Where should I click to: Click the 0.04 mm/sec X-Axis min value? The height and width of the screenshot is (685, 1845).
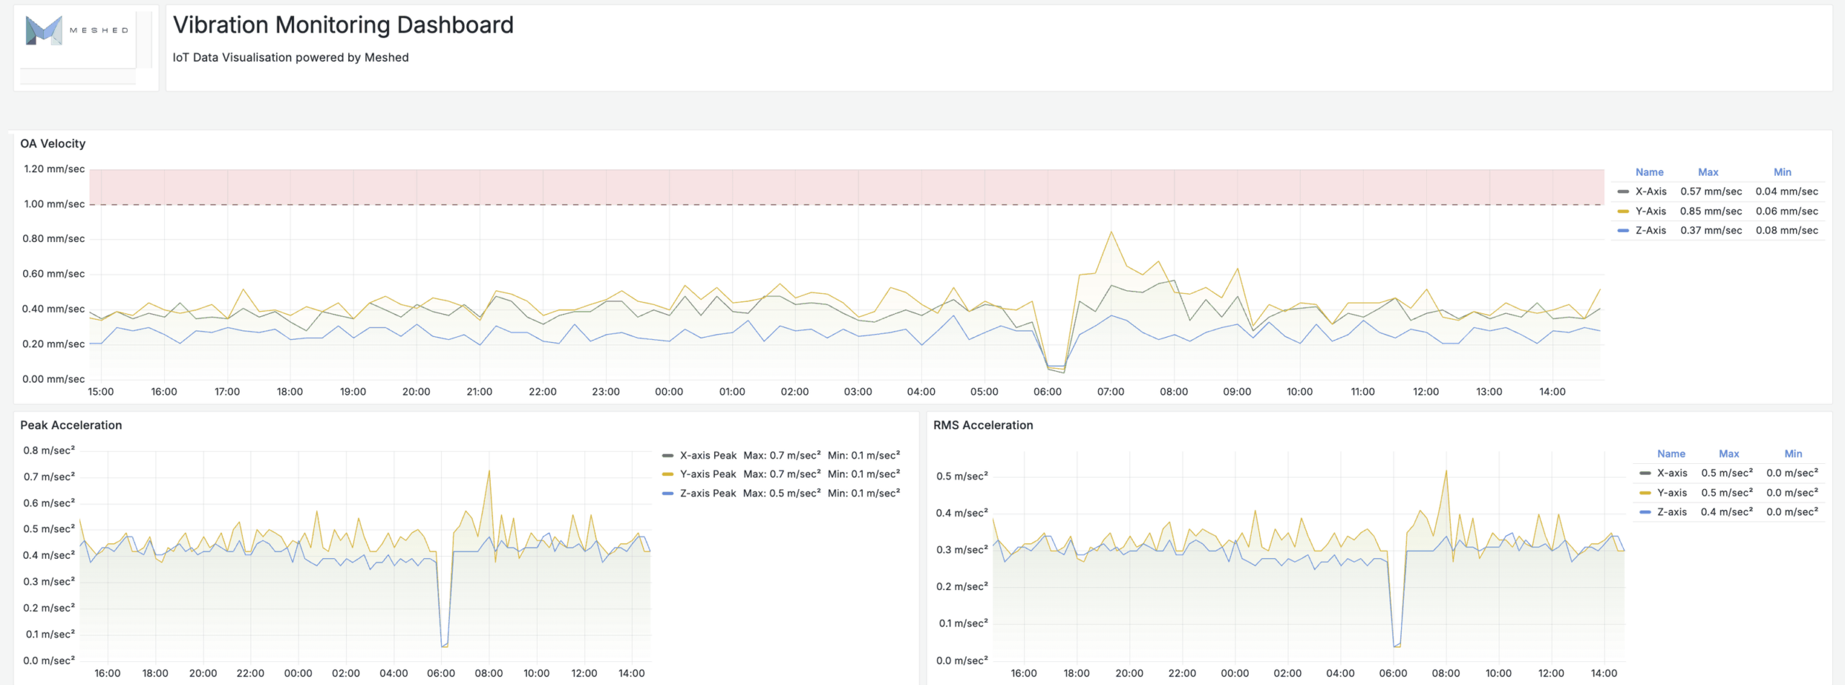click(1787, 192)
